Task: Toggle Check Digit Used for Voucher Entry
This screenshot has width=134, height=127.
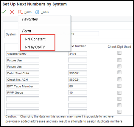Action: (x=119, y=53)
